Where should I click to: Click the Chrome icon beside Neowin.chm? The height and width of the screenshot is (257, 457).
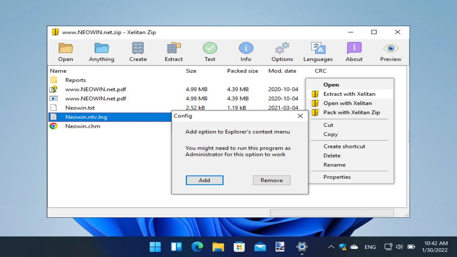[x=54, y=126]
